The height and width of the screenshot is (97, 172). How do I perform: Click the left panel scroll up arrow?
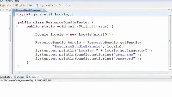tap(10, 14)
